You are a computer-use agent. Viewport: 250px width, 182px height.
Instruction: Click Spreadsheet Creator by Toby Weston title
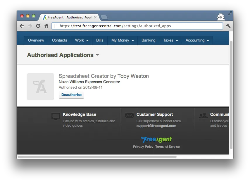tap(104, 76)
